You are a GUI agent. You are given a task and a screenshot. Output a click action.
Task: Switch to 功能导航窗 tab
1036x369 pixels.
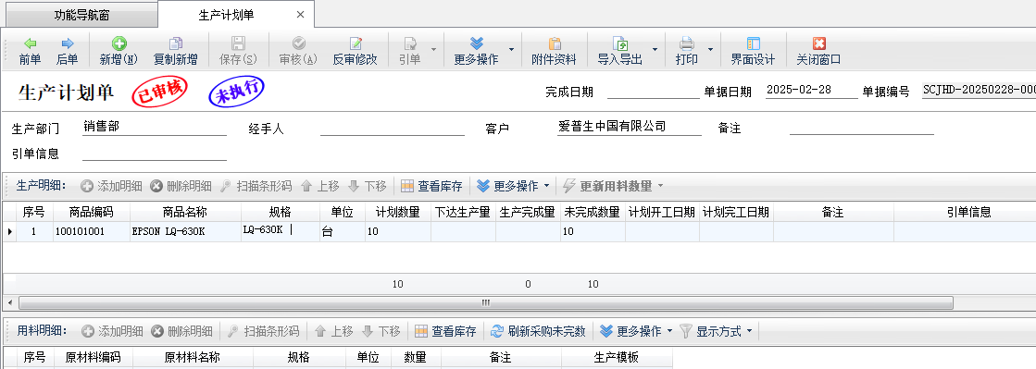[x=81, y=15]
